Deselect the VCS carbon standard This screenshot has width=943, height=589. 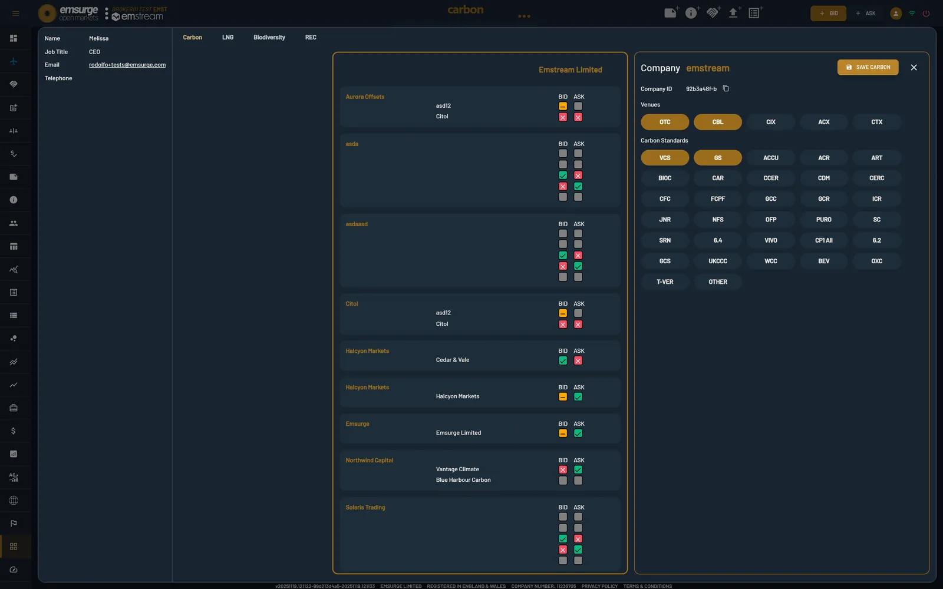coord(665,158)
